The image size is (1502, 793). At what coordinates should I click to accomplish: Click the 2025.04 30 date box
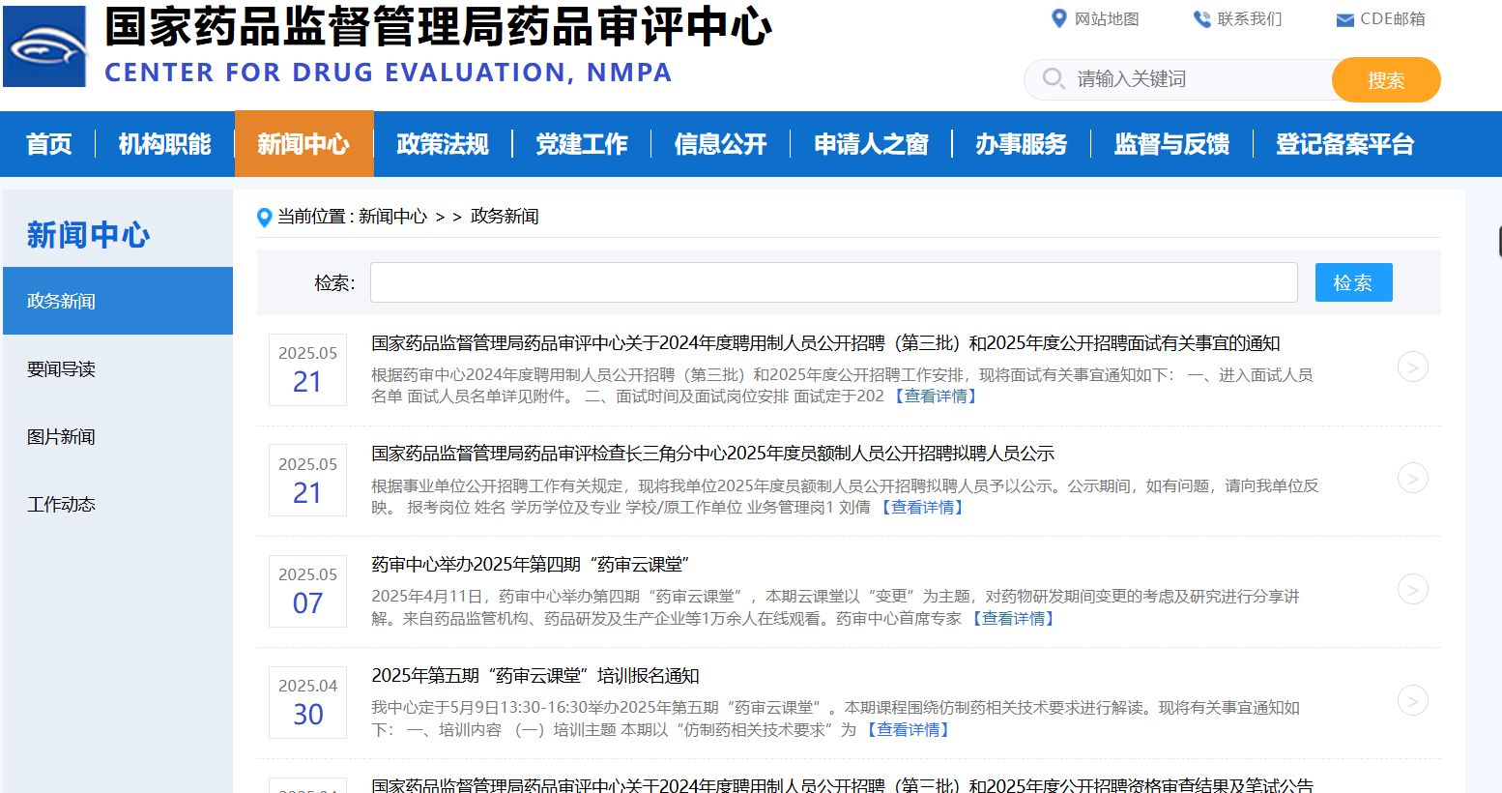(x=307, y=702)
